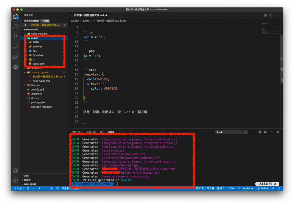Click the 1 未儲存 unsaved badge
This screenshot has width=294, height=205.
[45, 21]
